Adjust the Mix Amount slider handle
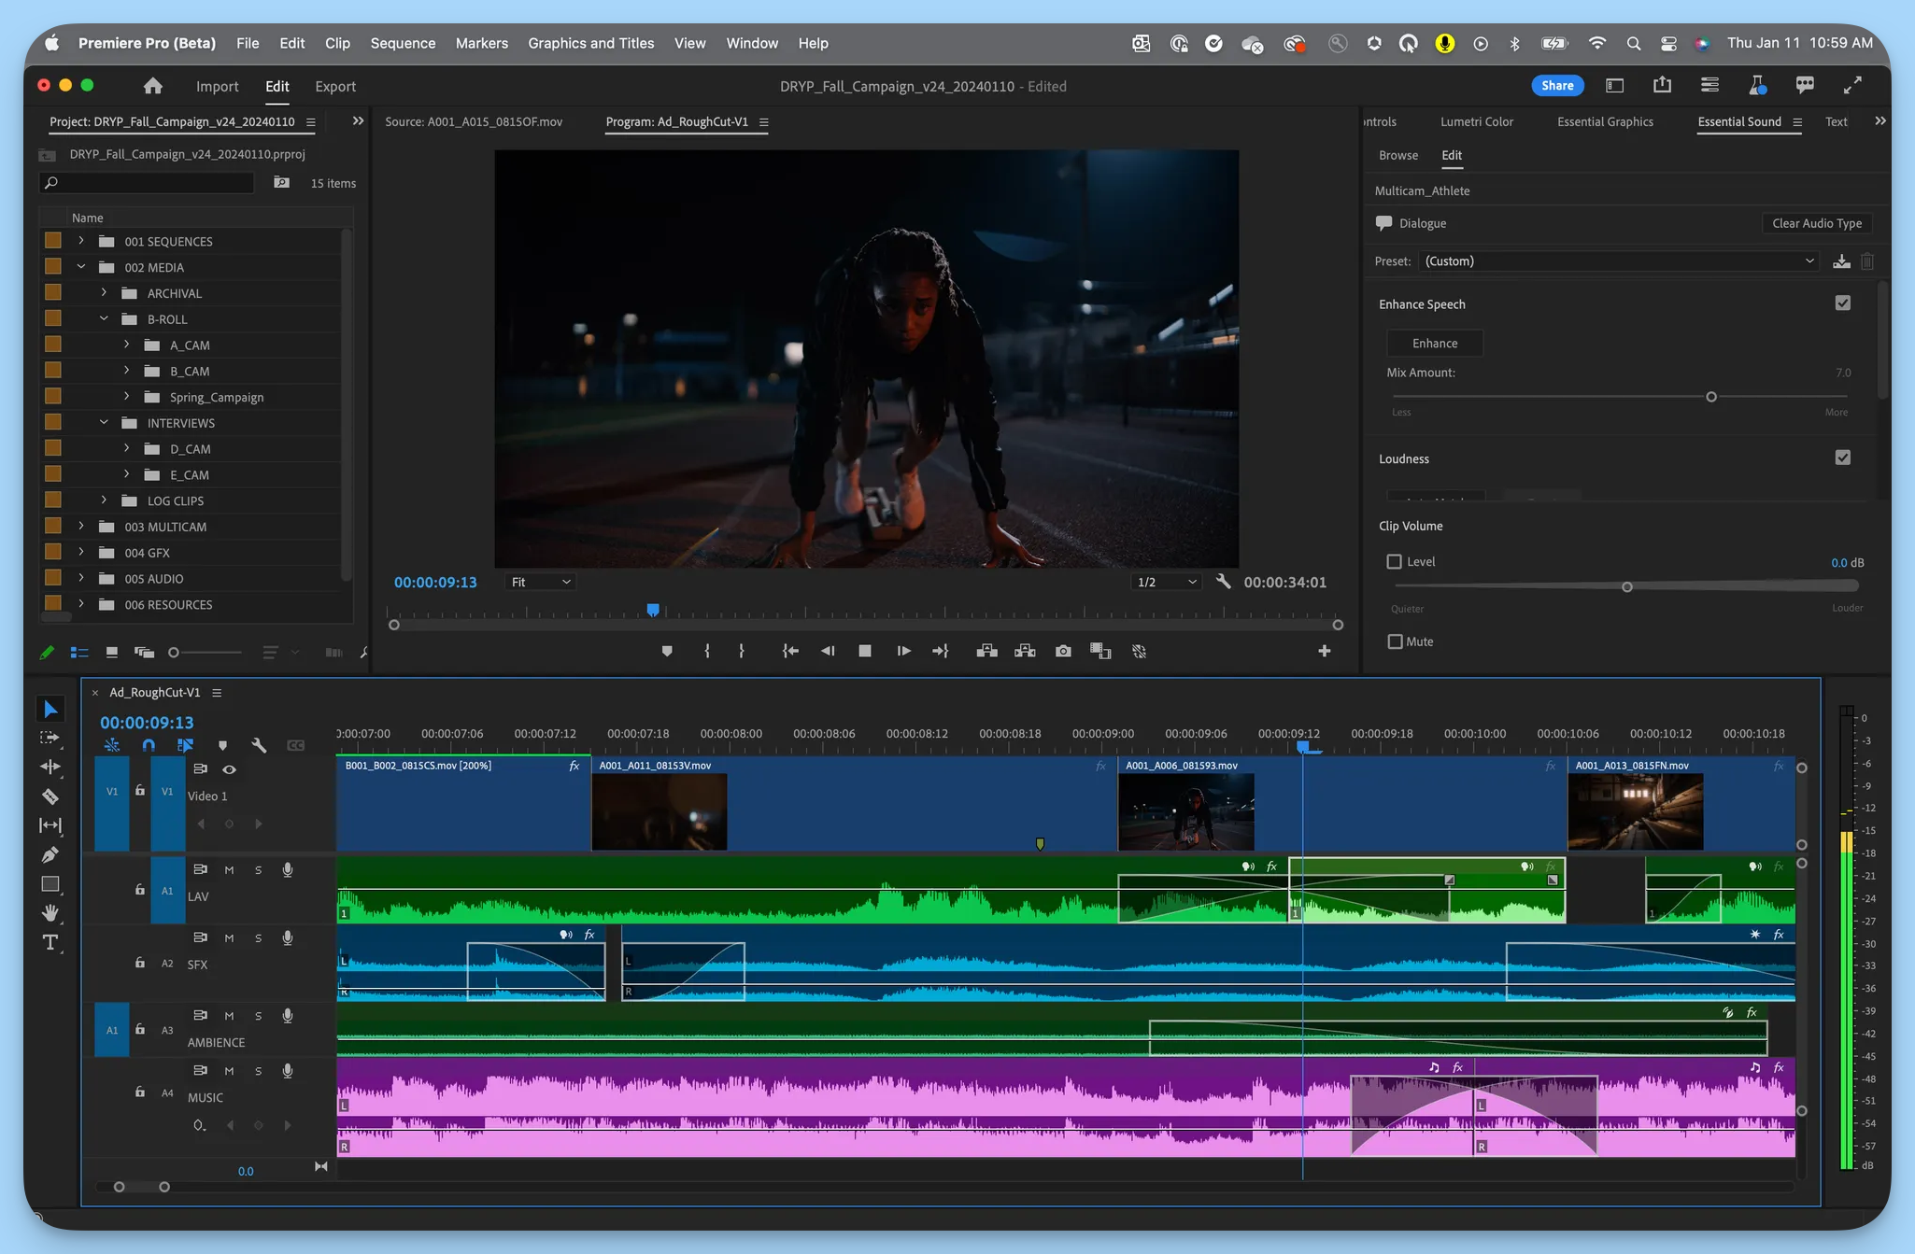Image resolution: width=1915 pixels, height=1254 pixels. coord(1710,396)
